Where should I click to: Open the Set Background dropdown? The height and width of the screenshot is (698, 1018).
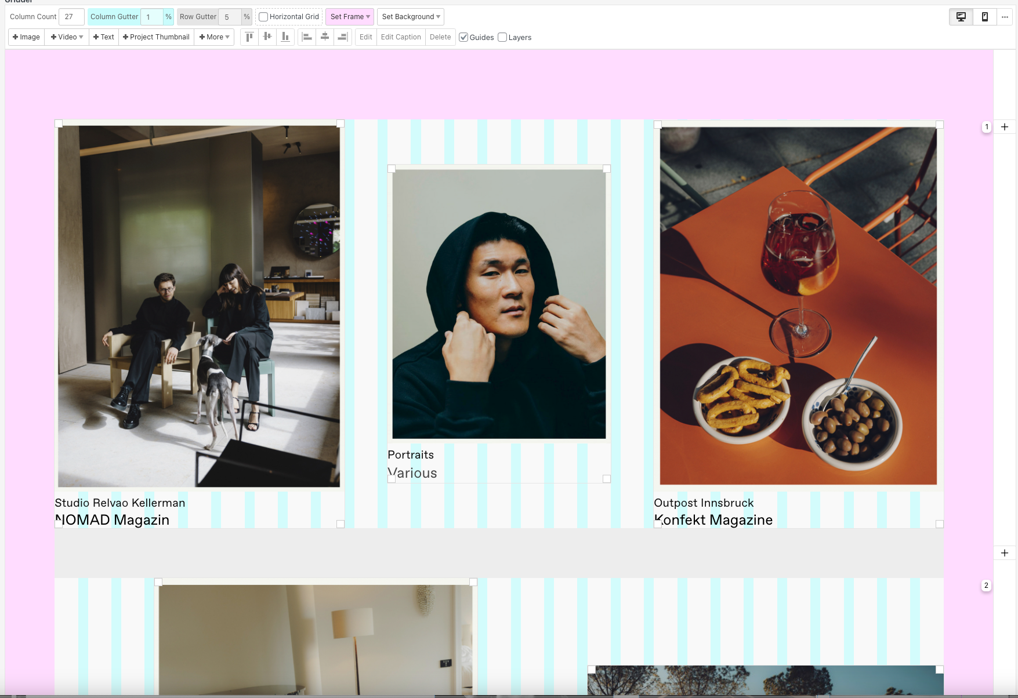410,17
